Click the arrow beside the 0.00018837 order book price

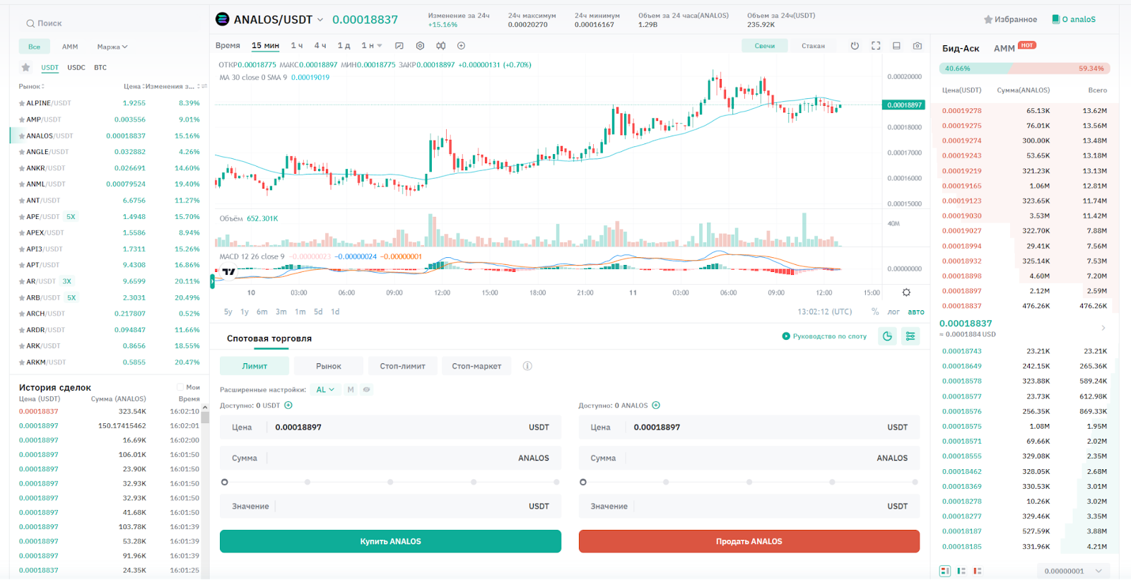[x=1103, y=328]
